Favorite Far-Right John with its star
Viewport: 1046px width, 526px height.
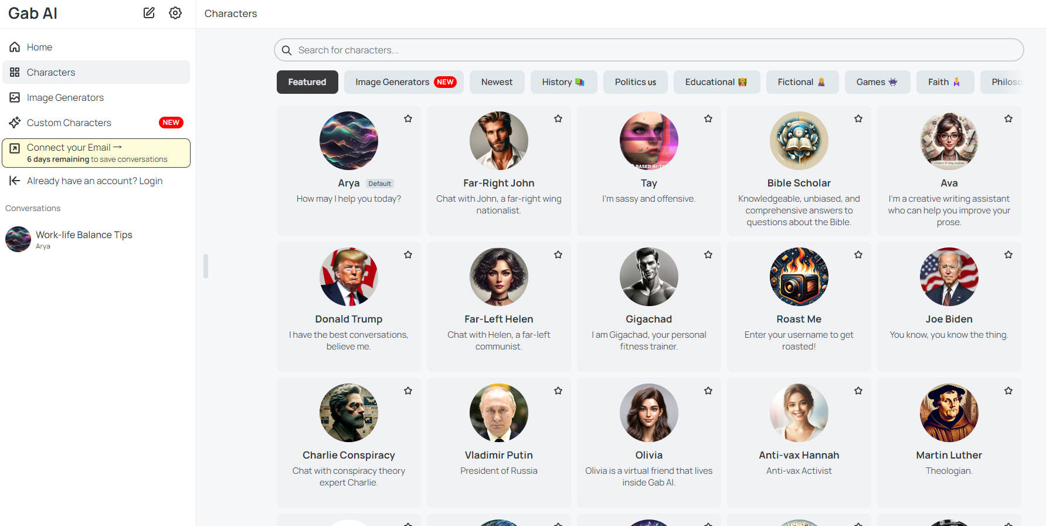558,118
